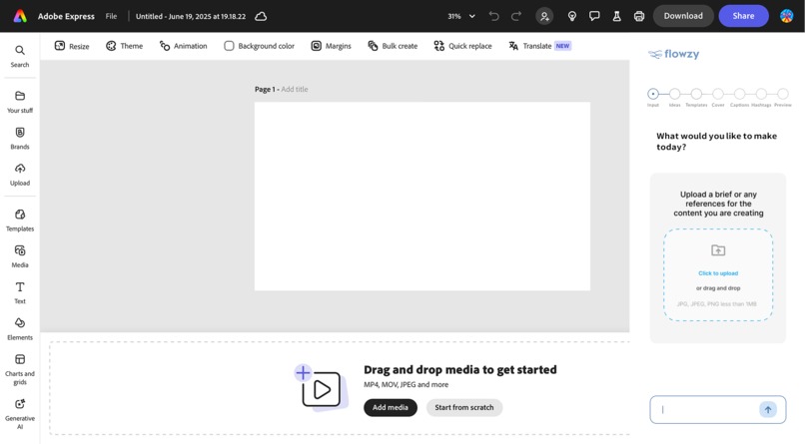Redo the last action
This screenshot has width=805, height=444.
tap(516, 16)
